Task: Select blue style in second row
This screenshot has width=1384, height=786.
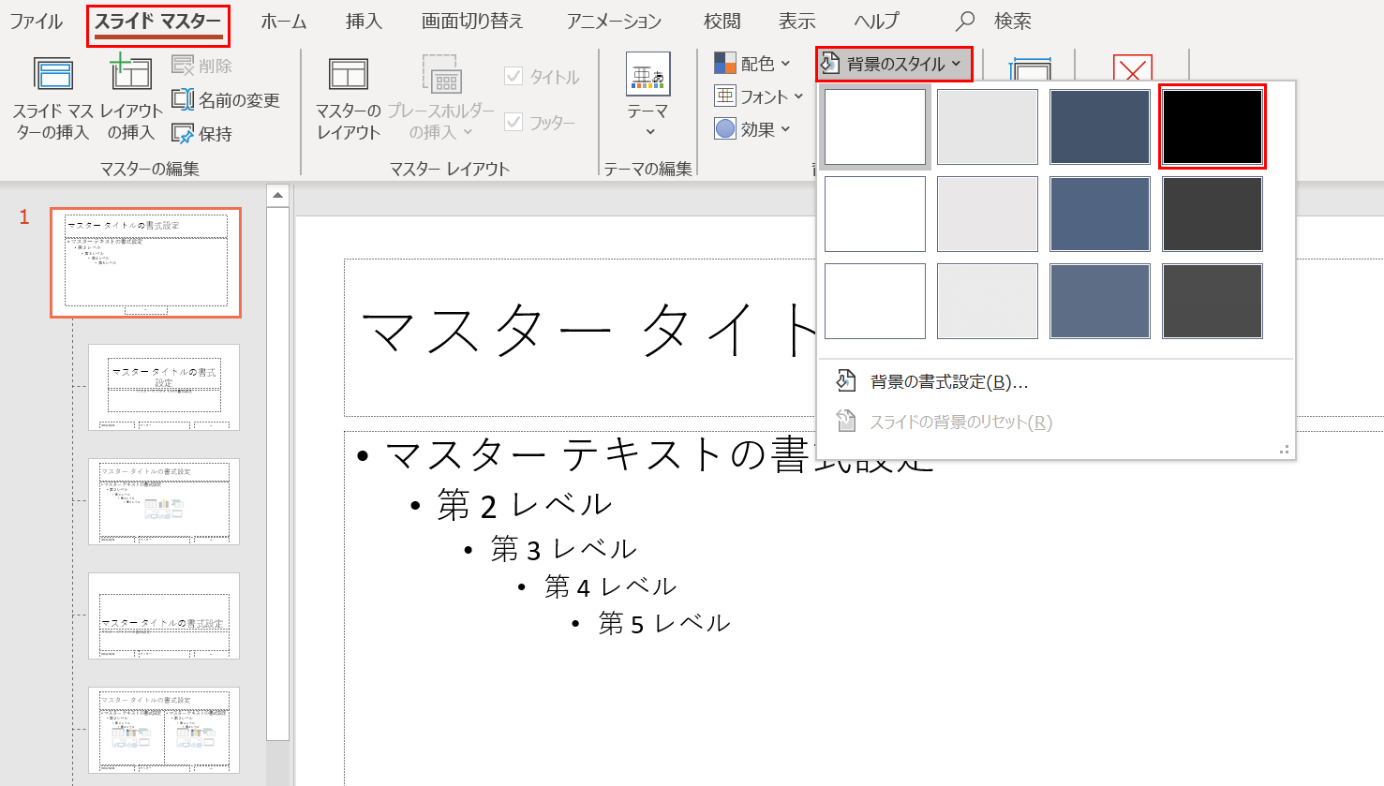Action: pyautogui.click(x=1100, y=214)
